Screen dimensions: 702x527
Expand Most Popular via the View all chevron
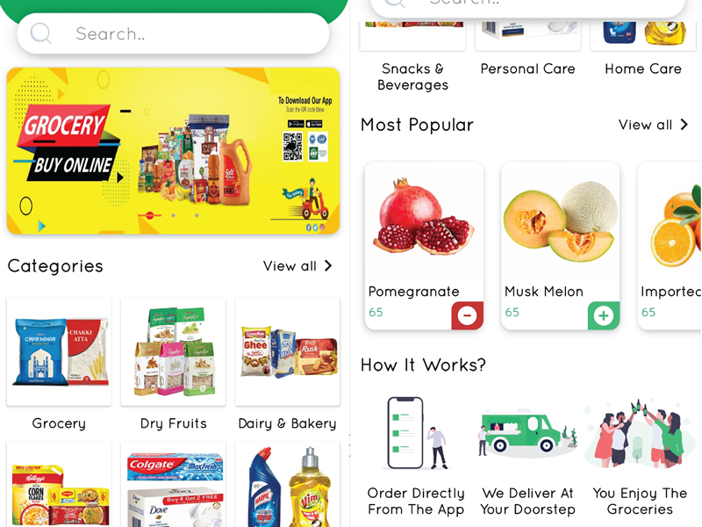click(684, 125)
